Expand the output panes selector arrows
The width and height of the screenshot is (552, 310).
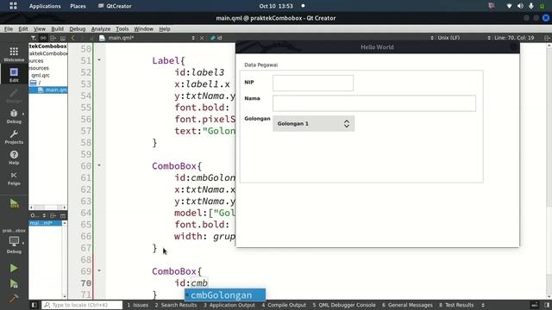click(x=483, y=305)
